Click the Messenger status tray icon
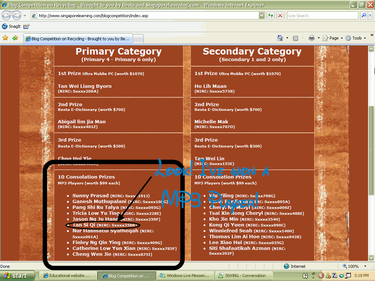The width and height of the screenshot is (375, 281). pyautogui.click(x=328, y=276)
